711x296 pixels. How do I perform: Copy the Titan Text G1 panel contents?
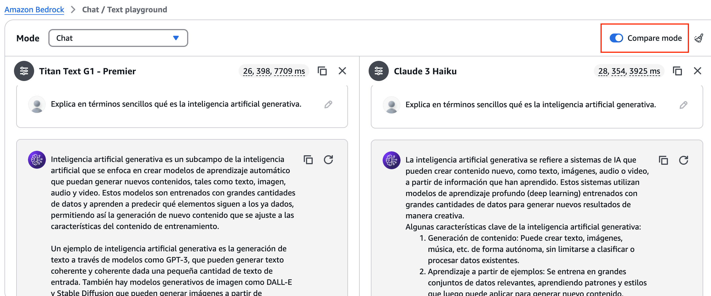[322, 71]
